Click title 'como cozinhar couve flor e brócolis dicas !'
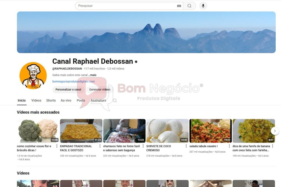Screen dimensions: 281x187 click(34, 148)
